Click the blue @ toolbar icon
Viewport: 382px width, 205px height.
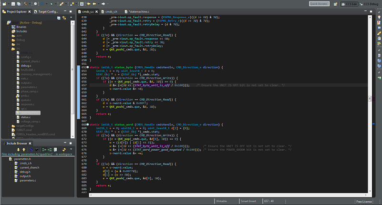(x=42, y=4)
